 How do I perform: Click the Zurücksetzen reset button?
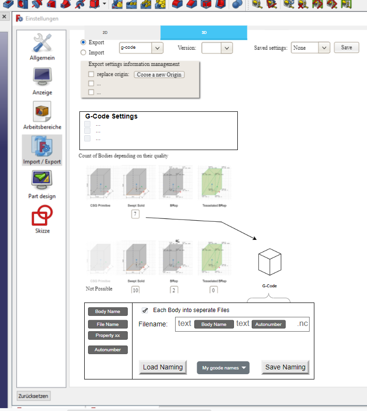point(33,396)
